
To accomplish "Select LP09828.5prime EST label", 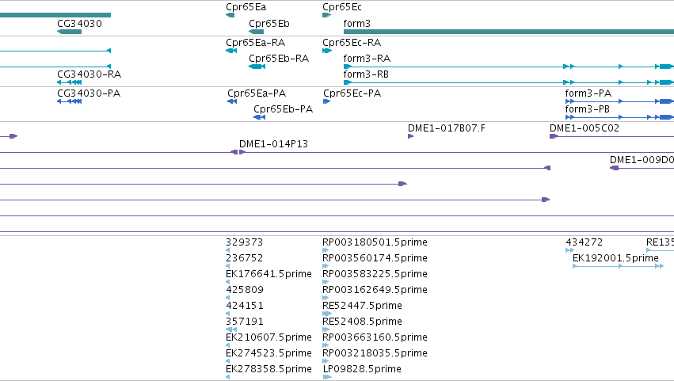I will click(x=362, y=369).
